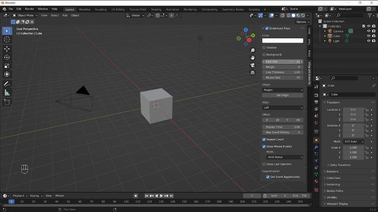The image size is (378, 212).
Task: Toggle the Screencast Keys checkbox
Action: pos(267,28)
